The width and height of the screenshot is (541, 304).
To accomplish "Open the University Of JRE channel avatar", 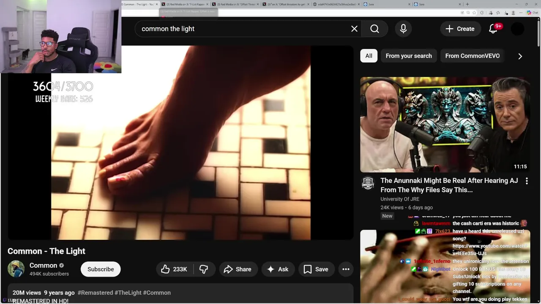I will [368, 183].
